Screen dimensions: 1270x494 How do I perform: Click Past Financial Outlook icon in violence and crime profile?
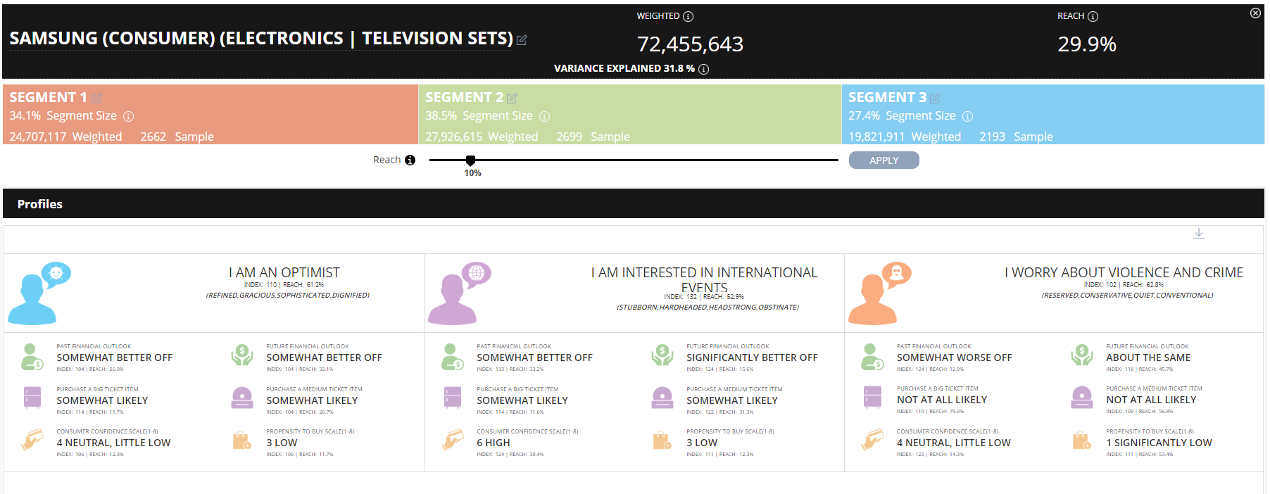(872, 357)
